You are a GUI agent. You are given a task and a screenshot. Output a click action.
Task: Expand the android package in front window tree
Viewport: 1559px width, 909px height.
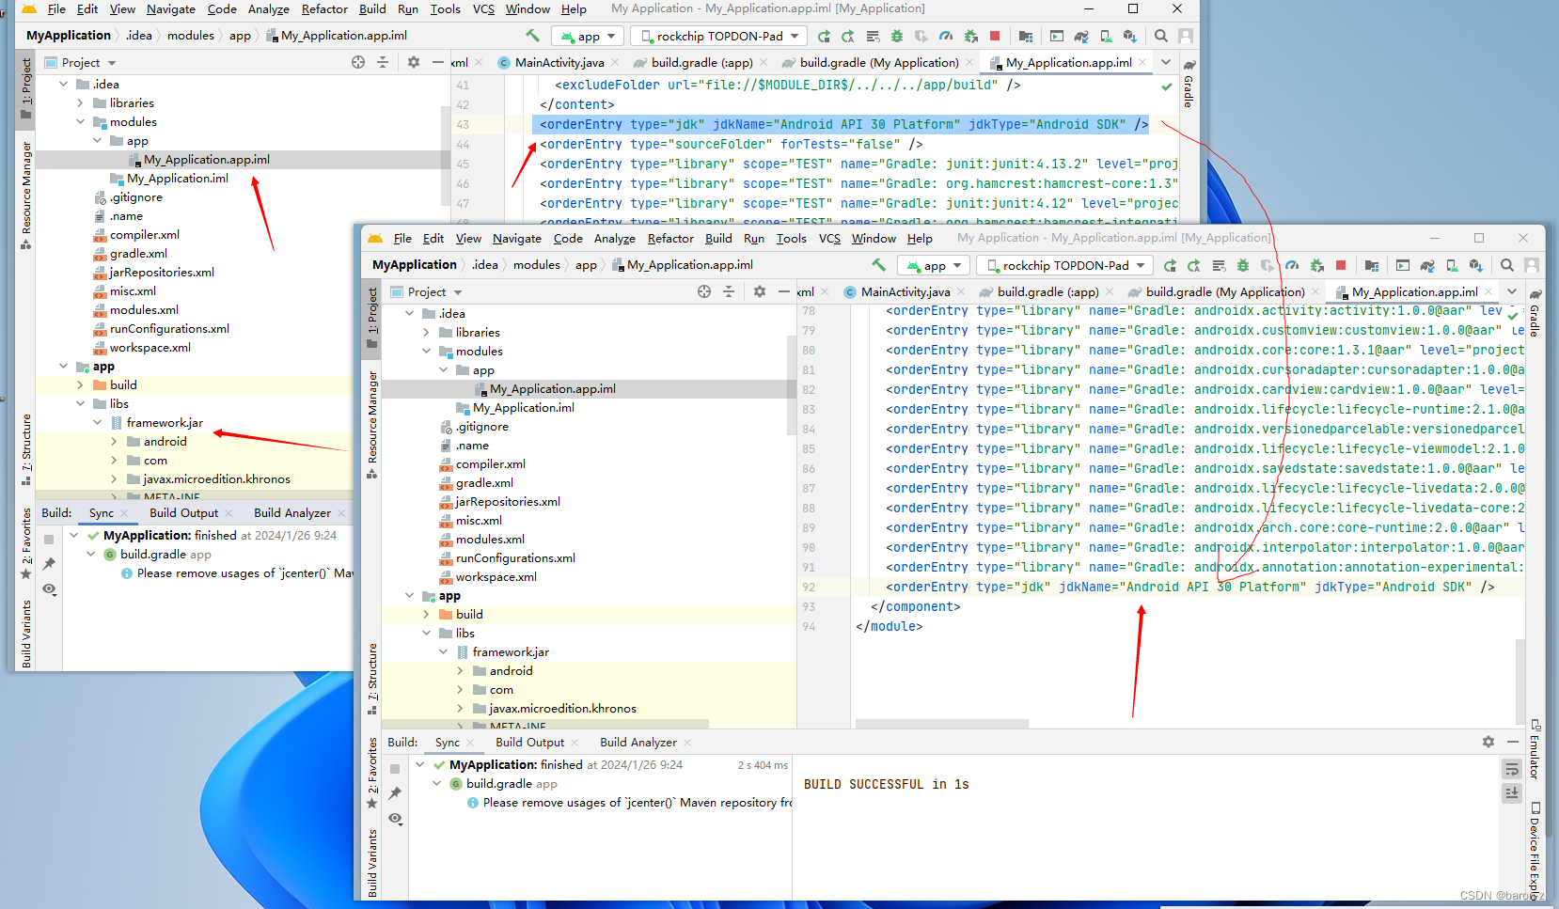[x=461, y=670]
